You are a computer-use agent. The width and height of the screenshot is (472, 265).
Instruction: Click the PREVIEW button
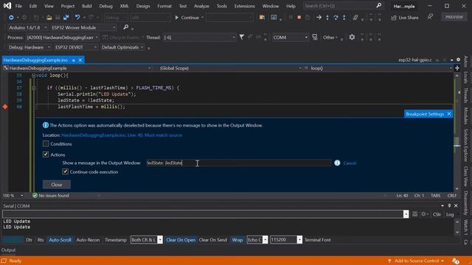pos(454,17)
